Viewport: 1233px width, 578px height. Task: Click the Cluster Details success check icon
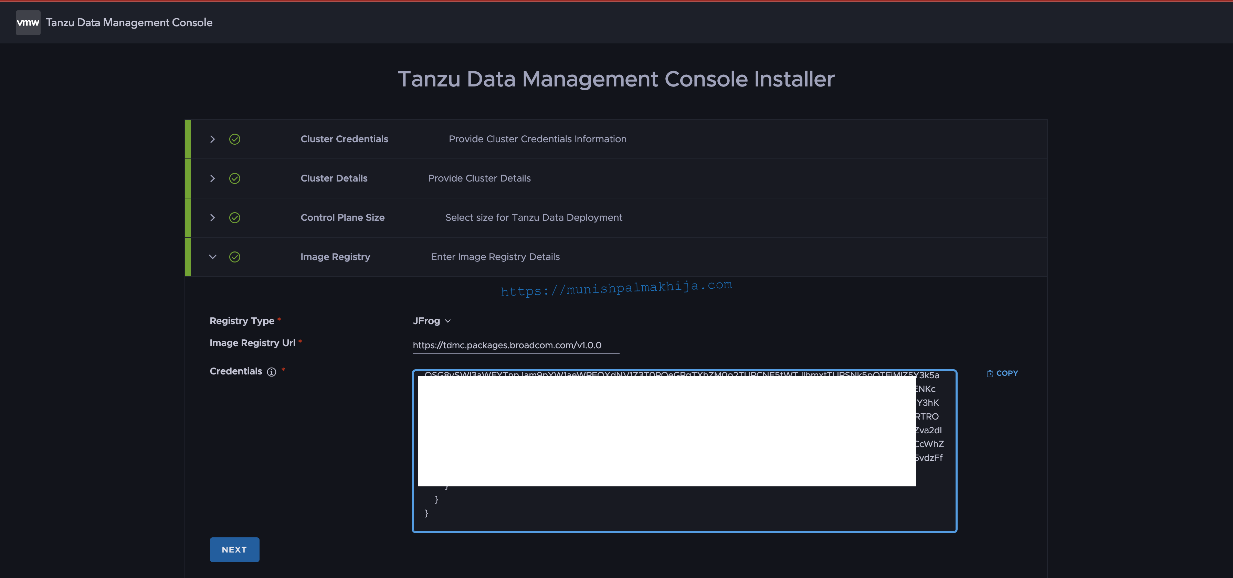tap(234, 179)
